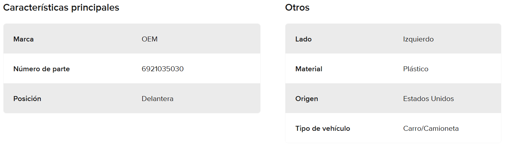Select the Tipo de vehículo label
The height and width of the screenshot is (151, 506).
[x=323, y=129]
